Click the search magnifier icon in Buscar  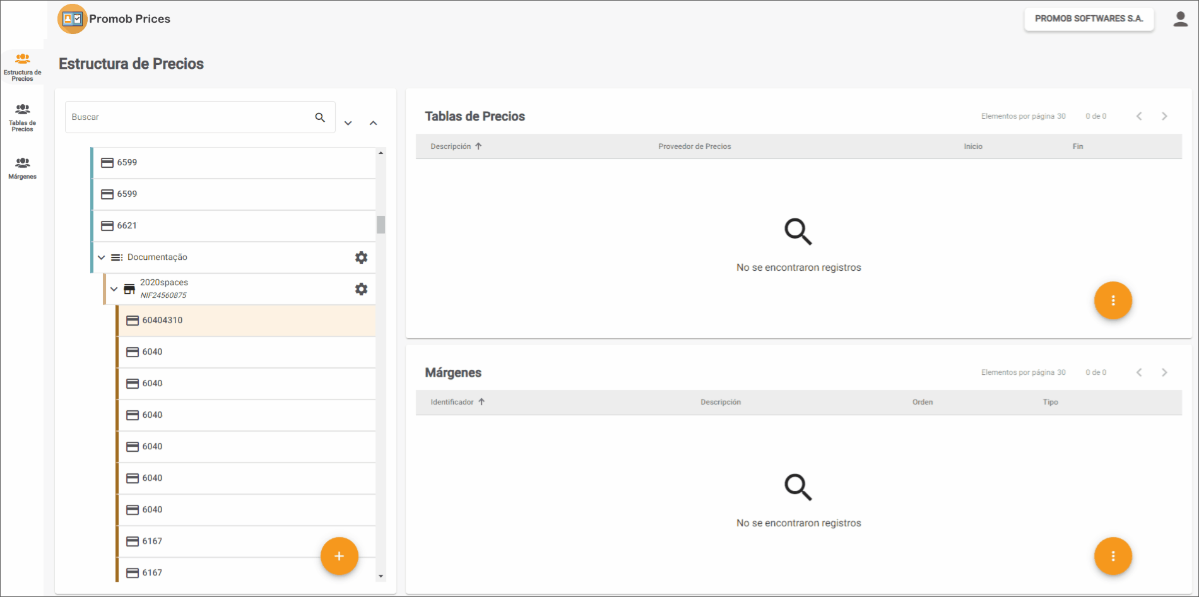pos(320,117)
